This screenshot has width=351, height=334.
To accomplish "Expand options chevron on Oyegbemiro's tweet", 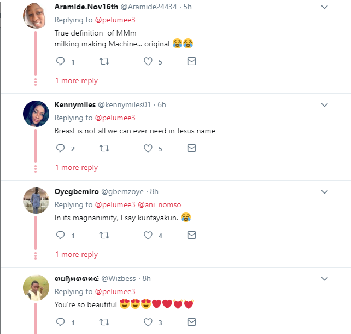I will point(324,191).
